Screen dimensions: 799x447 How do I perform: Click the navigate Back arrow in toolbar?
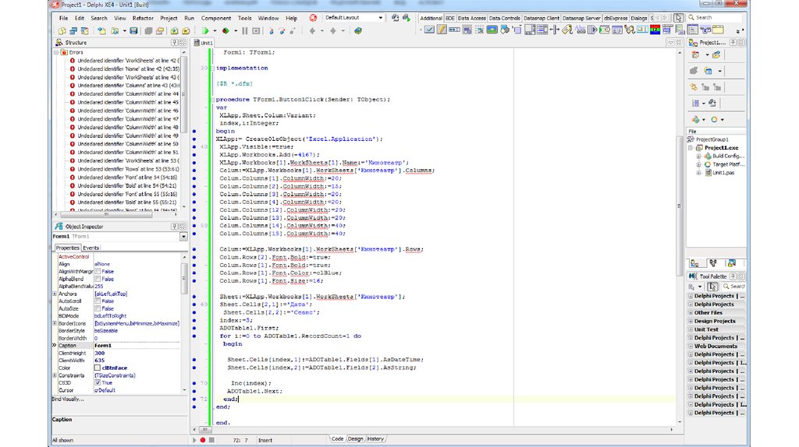pos(313,31)
